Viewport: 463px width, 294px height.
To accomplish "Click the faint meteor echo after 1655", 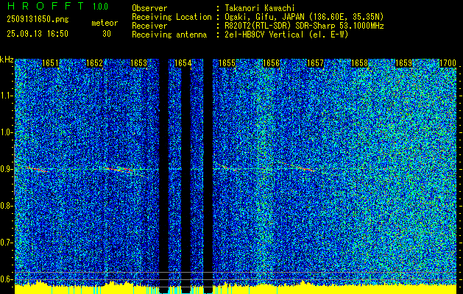I will coord(228,168).
